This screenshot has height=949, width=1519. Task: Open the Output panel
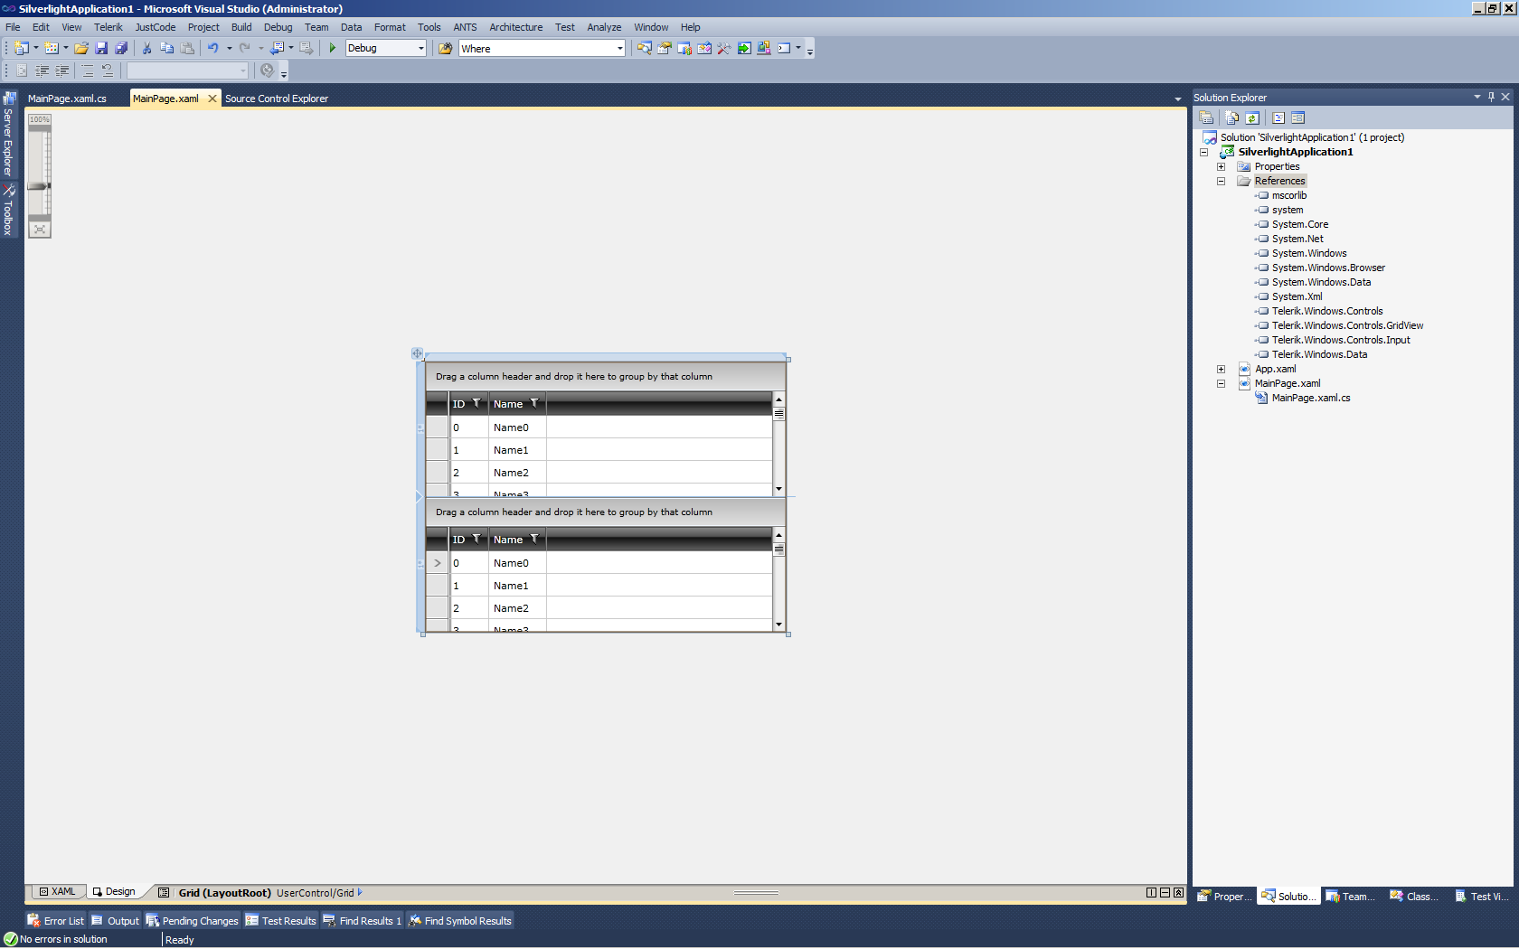point(115,920)
